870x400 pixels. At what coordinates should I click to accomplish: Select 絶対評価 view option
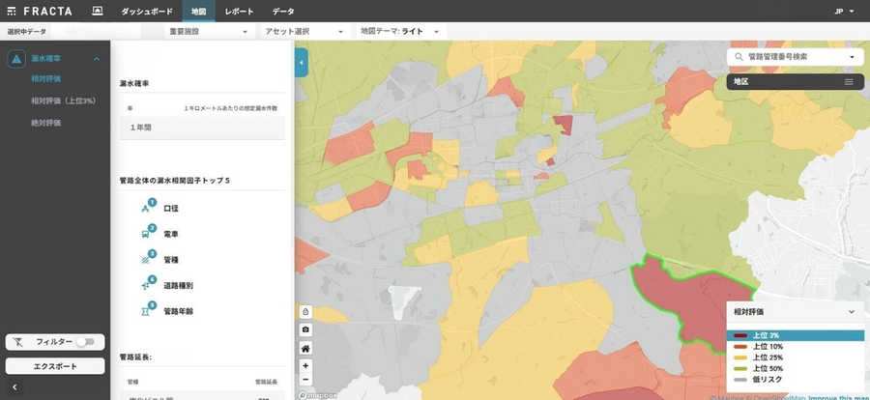(45, 123)
